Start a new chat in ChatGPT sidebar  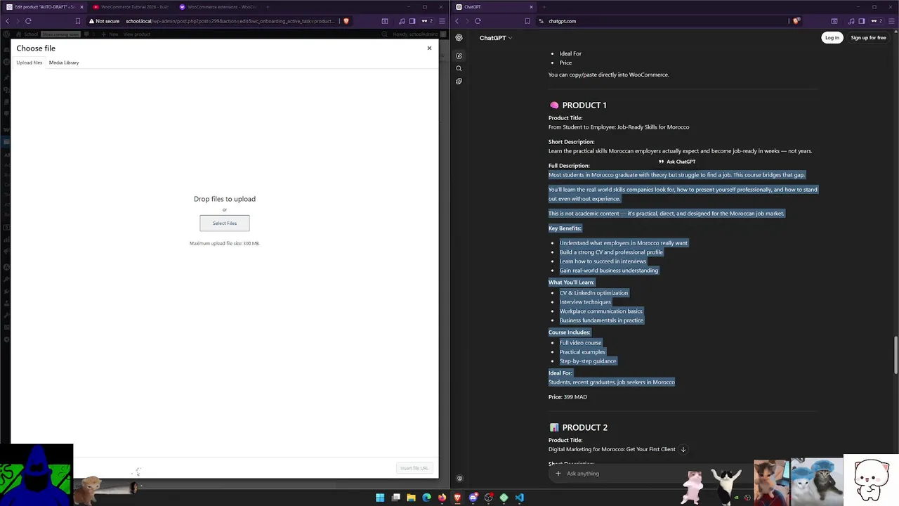459,56
